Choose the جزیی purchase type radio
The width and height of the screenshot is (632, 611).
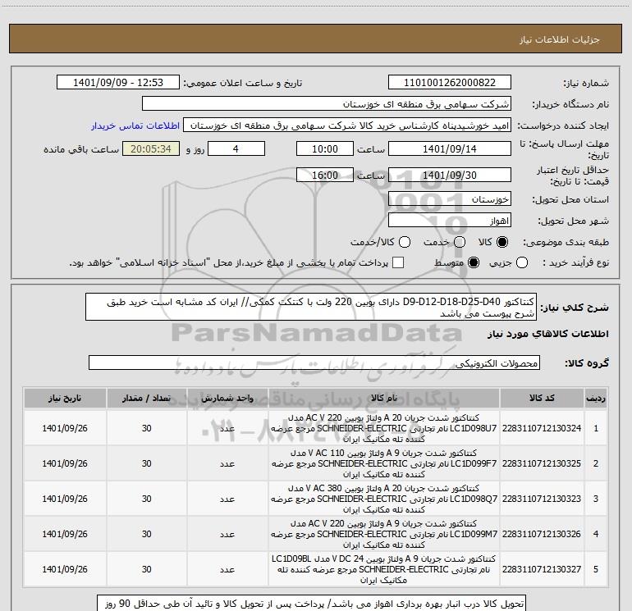pos(522,262)
